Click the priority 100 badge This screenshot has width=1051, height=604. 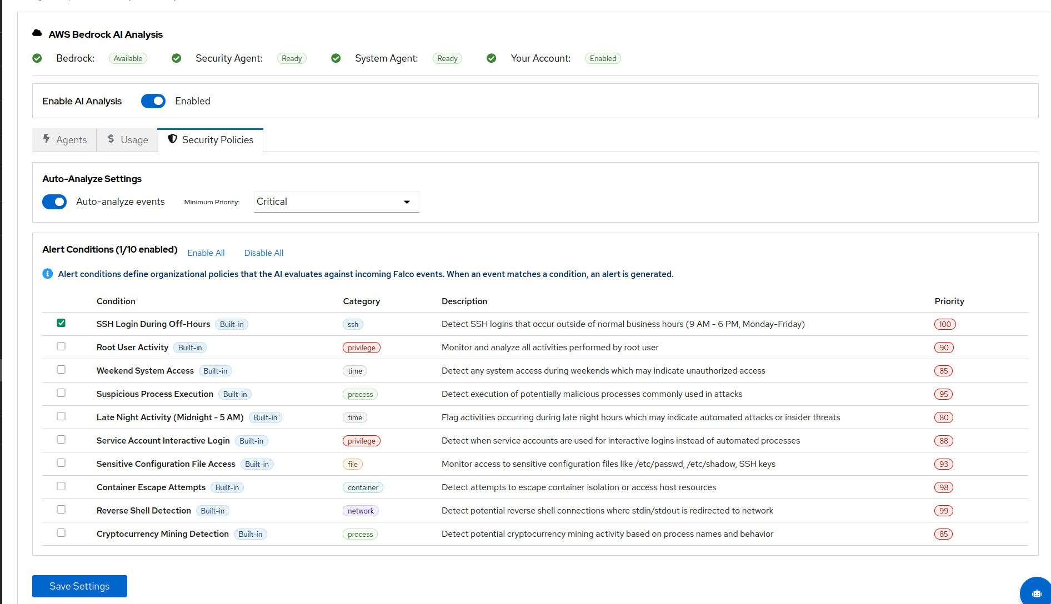coord(945,324)
